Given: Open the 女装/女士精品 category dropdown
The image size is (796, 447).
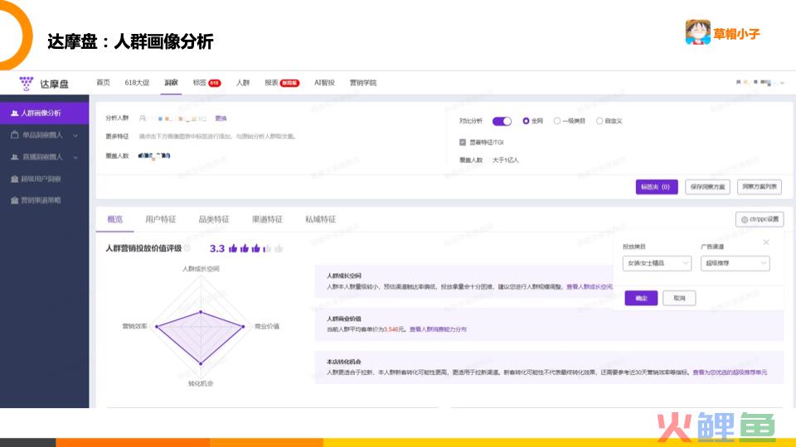Looking at the screenshot, I should 657,263.
